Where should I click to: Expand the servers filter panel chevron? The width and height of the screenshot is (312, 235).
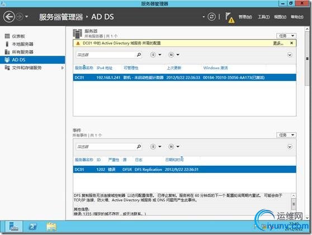(290, 55)
